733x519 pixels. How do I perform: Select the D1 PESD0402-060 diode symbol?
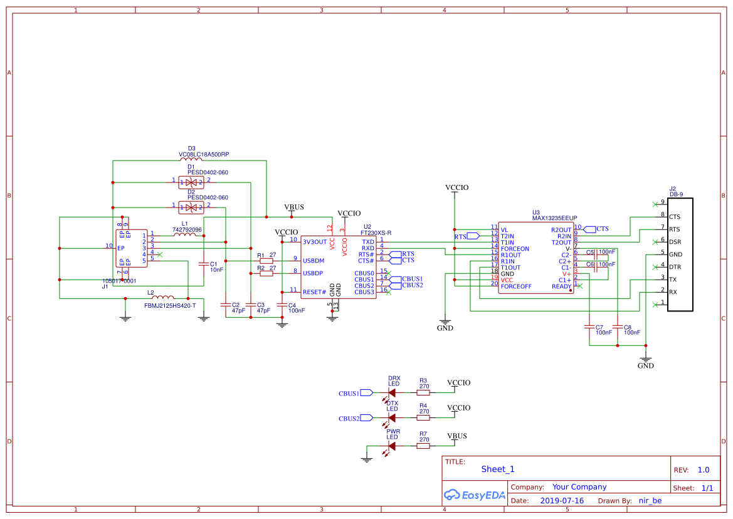pos(191,182)
